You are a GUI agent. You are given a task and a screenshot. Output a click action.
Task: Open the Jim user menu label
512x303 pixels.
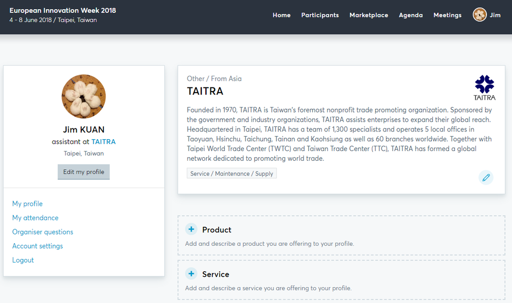[495, 15]
